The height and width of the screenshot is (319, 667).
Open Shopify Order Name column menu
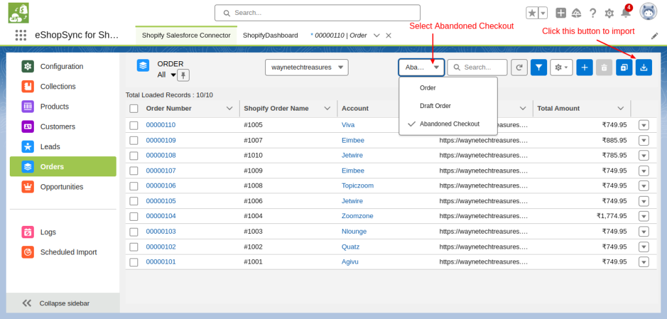point(327,109)
